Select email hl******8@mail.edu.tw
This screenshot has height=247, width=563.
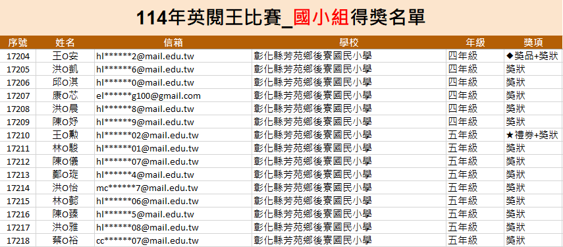(145, 109)
